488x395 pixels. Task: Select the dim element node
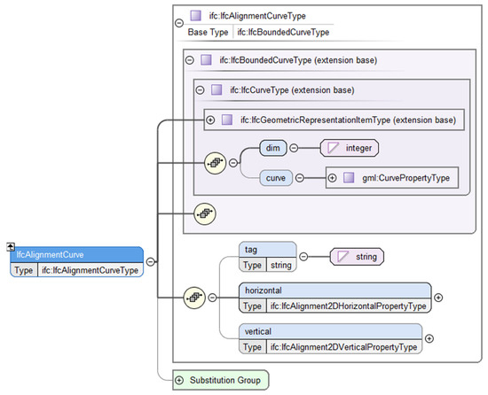273,148
